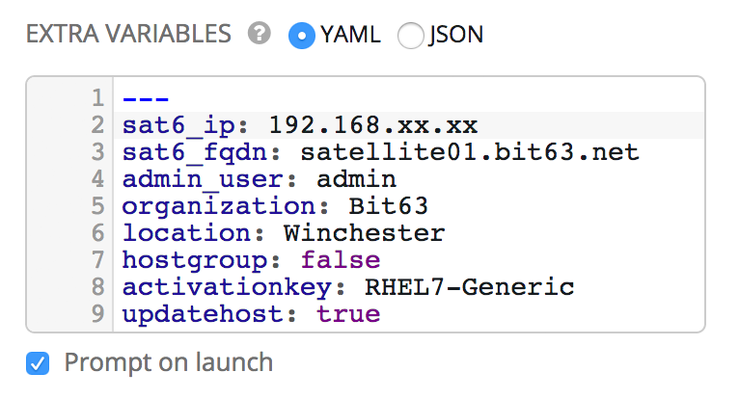Viewport: 739px width, 399px height.
Task: Click line number 9 in the gutter
Action: tap(96, 314)
